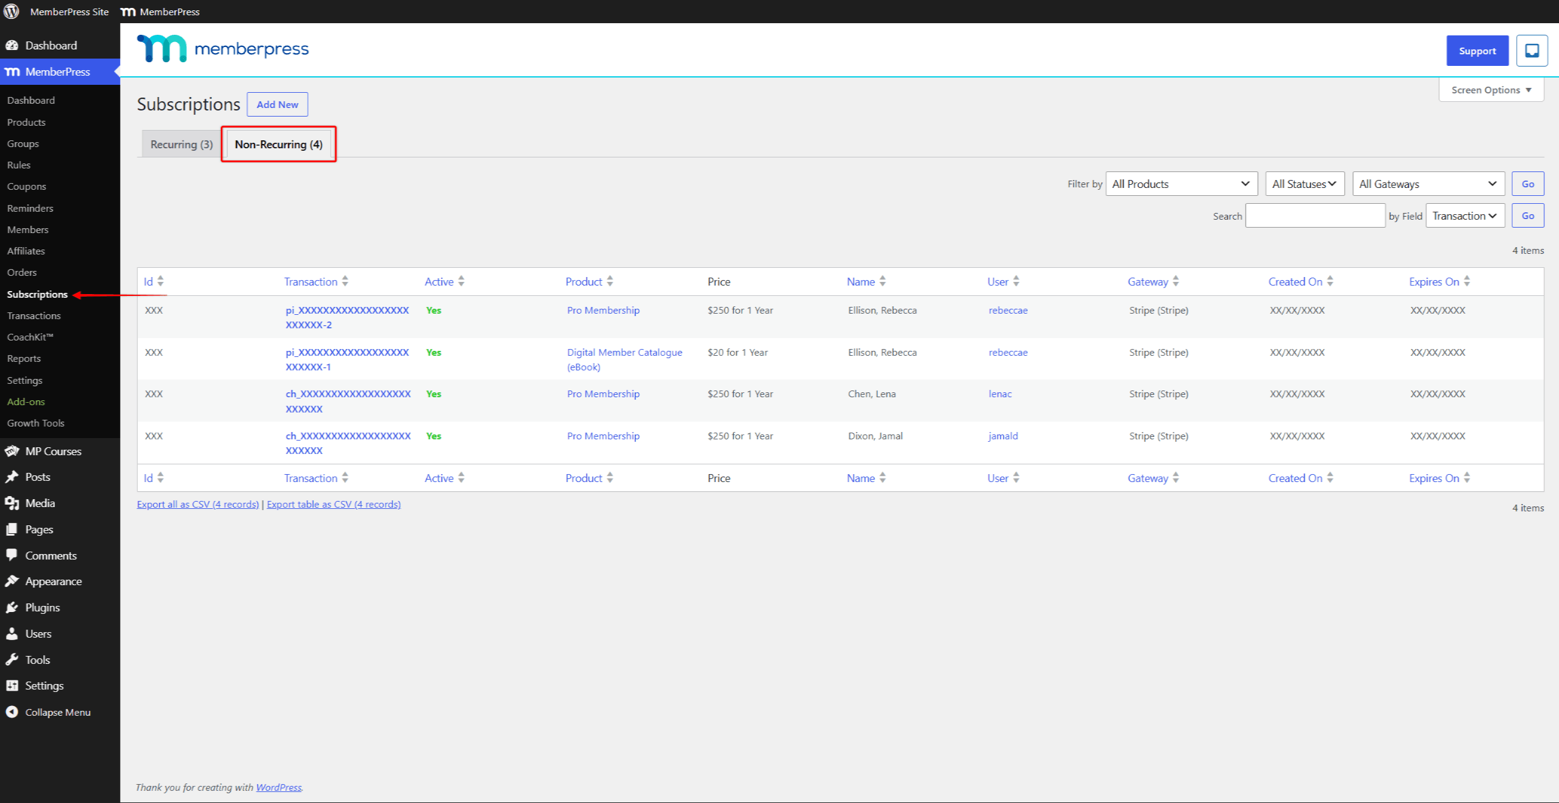Open the by Field Transaction dropdown

point(1465,215)
